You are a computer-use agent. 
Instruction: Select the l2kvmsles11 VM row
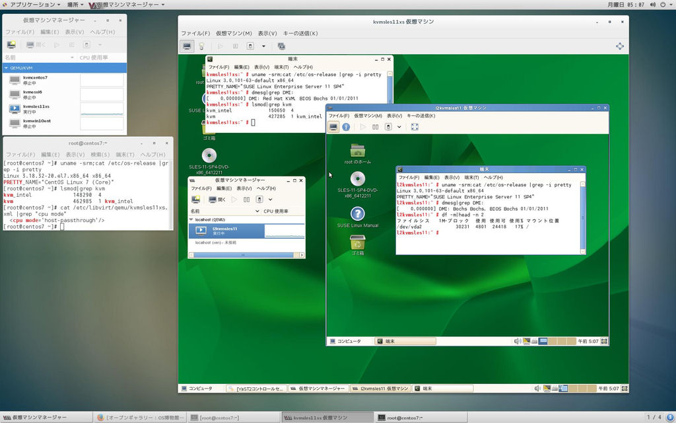click(x=247, y=231)
